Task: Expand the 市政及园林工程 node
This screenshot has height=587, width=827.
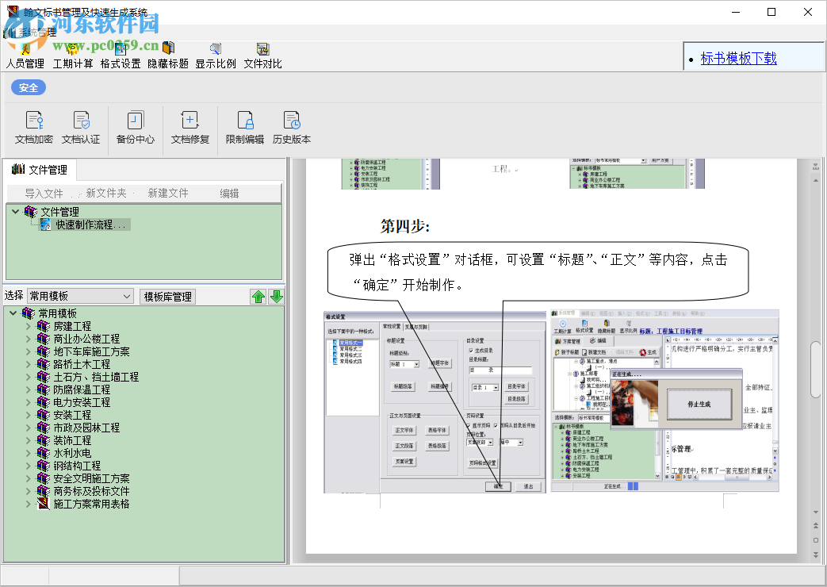Action: click(x=29, y=428)
